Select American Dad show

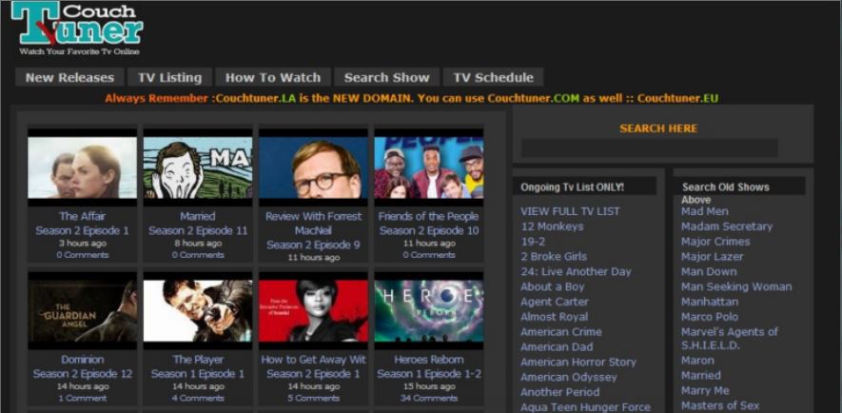coord(557,346)
